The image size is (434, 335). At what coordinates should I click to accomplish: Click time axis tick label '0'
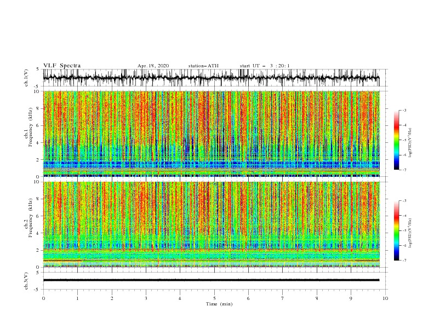point(43,298)
